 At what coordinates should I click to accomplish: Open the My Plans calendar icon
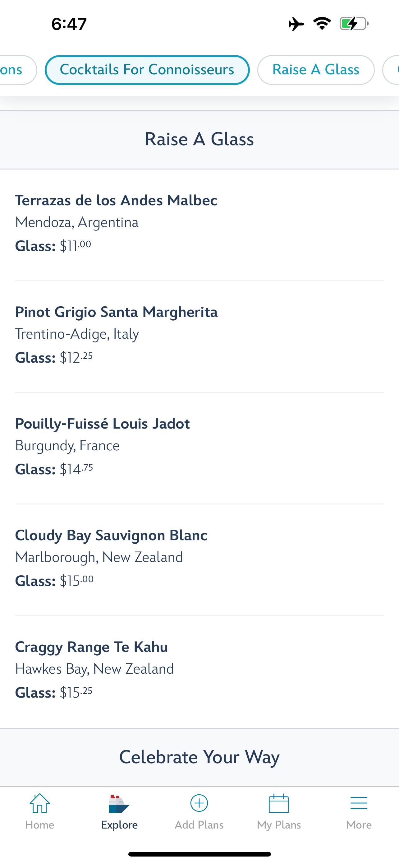coord(279,803)
